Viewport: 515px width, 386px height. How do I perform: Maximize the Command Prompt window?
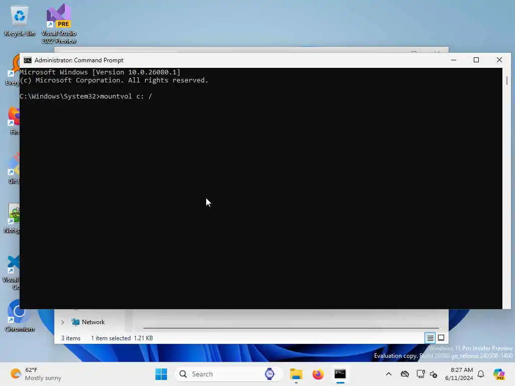[476, 60]
